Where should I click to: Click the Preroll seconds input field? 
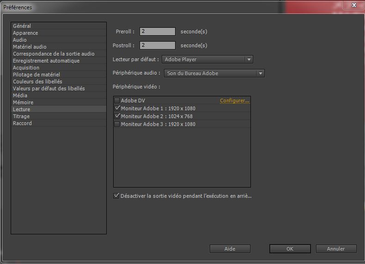158,31
